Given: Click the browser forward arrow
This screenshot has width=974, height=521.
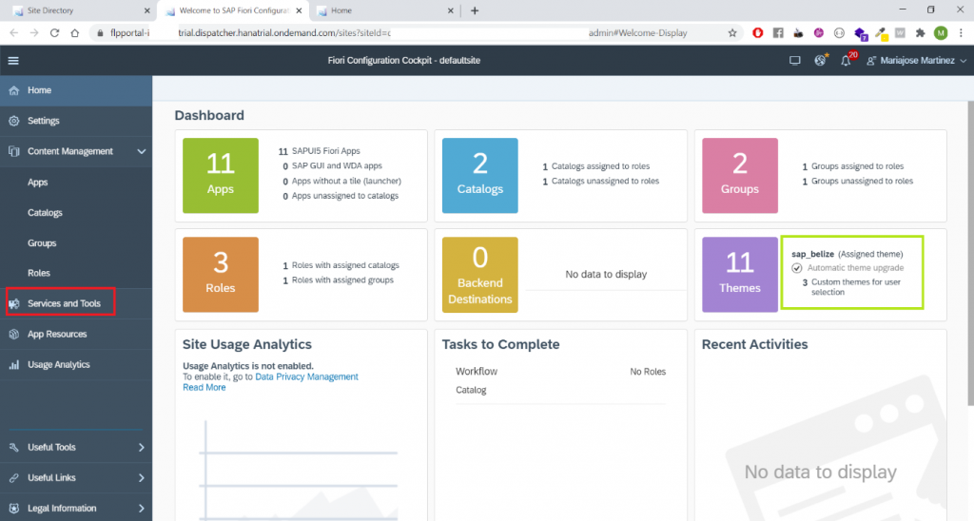Looking at the screenshot, I should [x=34, y=33].
